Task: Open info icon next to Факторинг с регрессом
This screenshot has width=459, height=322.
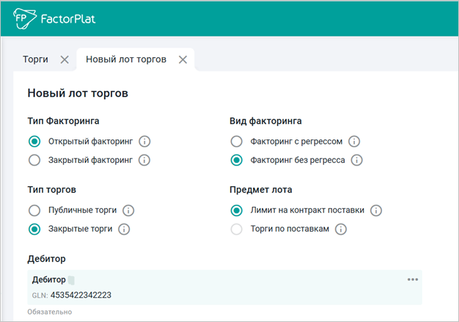Action: click(x=354, y=142)
